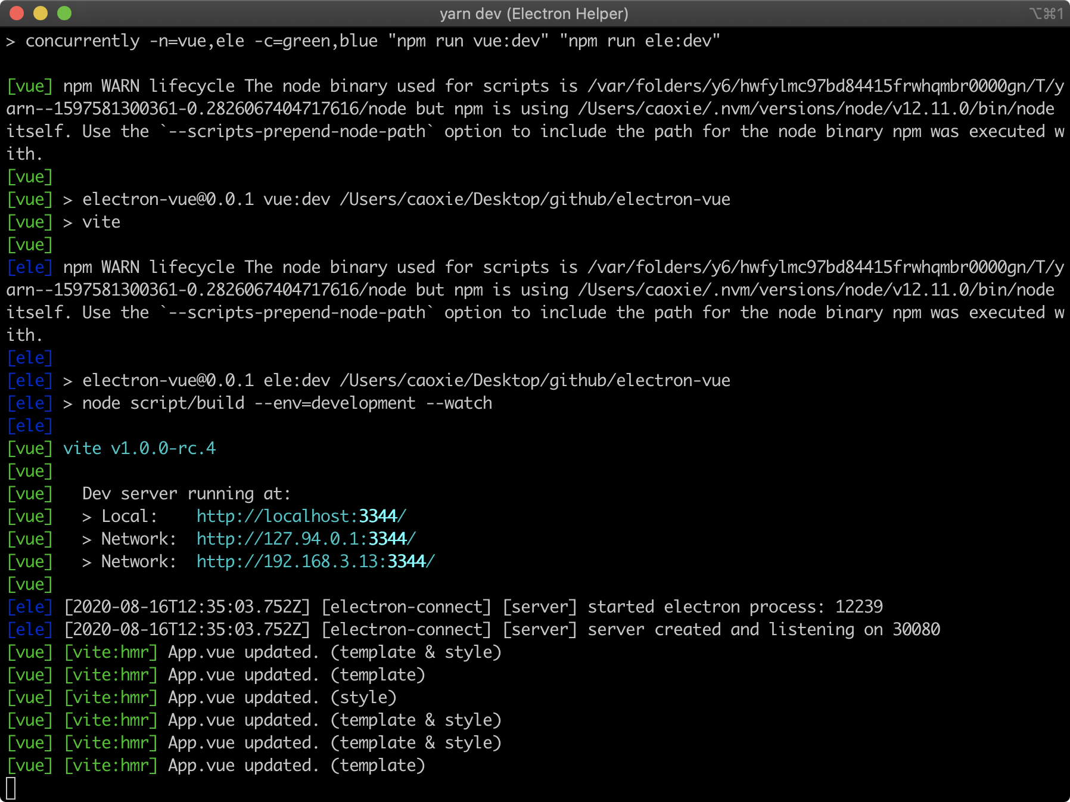Click the 'vite v1.0.0-rc.4' version text
Screen dimensions: 1070x802
pyautogui.click(x=139, y=448)
